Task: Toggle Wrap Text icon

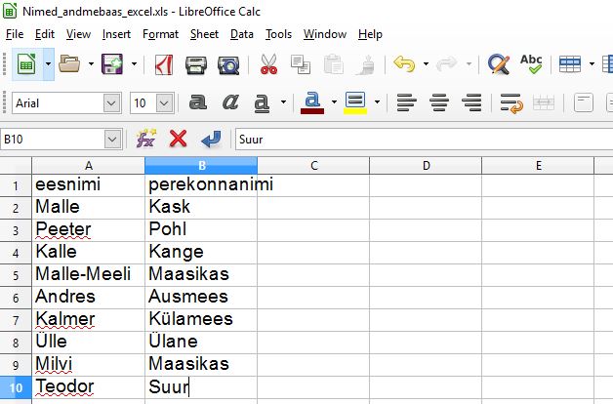Action: coord(511,103)
